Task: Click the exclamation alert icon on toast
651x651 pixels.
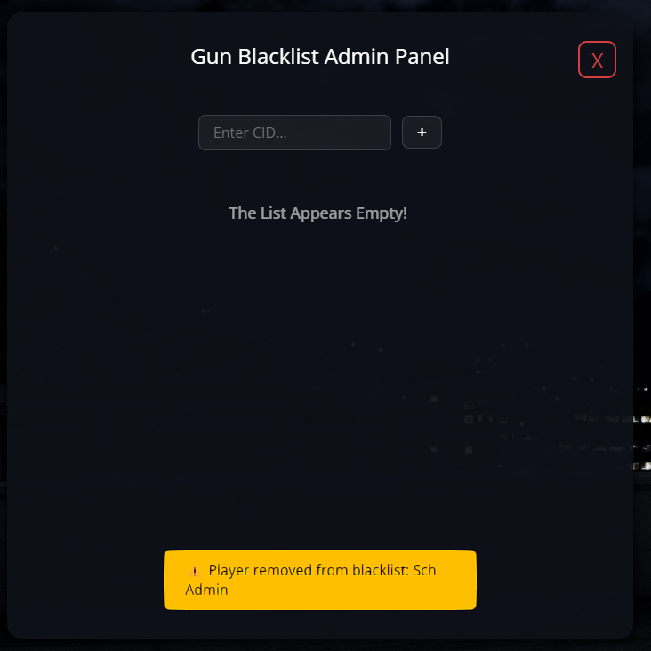Action: pyautogui.click(x=194, y=571)
